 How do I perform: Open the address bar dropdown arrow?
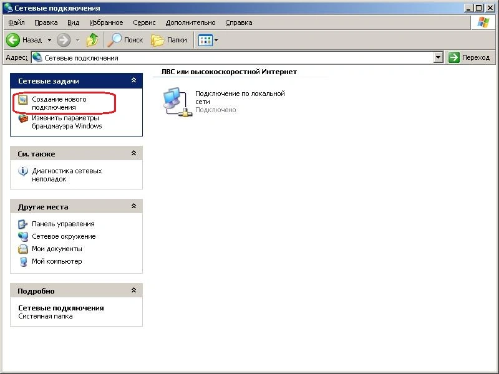(438, 57)
